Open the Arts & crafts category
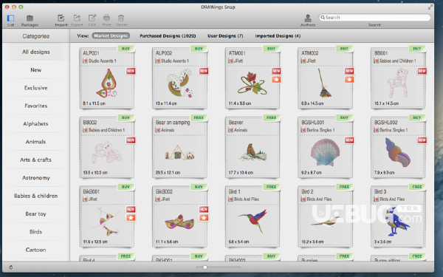This screenshot has width=443, height=277. 36,160
